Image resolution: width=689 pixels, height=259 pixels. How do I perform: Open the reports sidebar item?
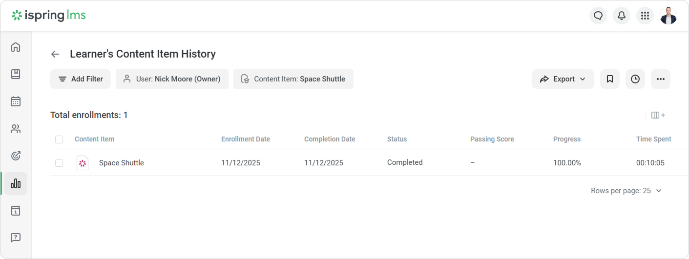pos(16,183)
